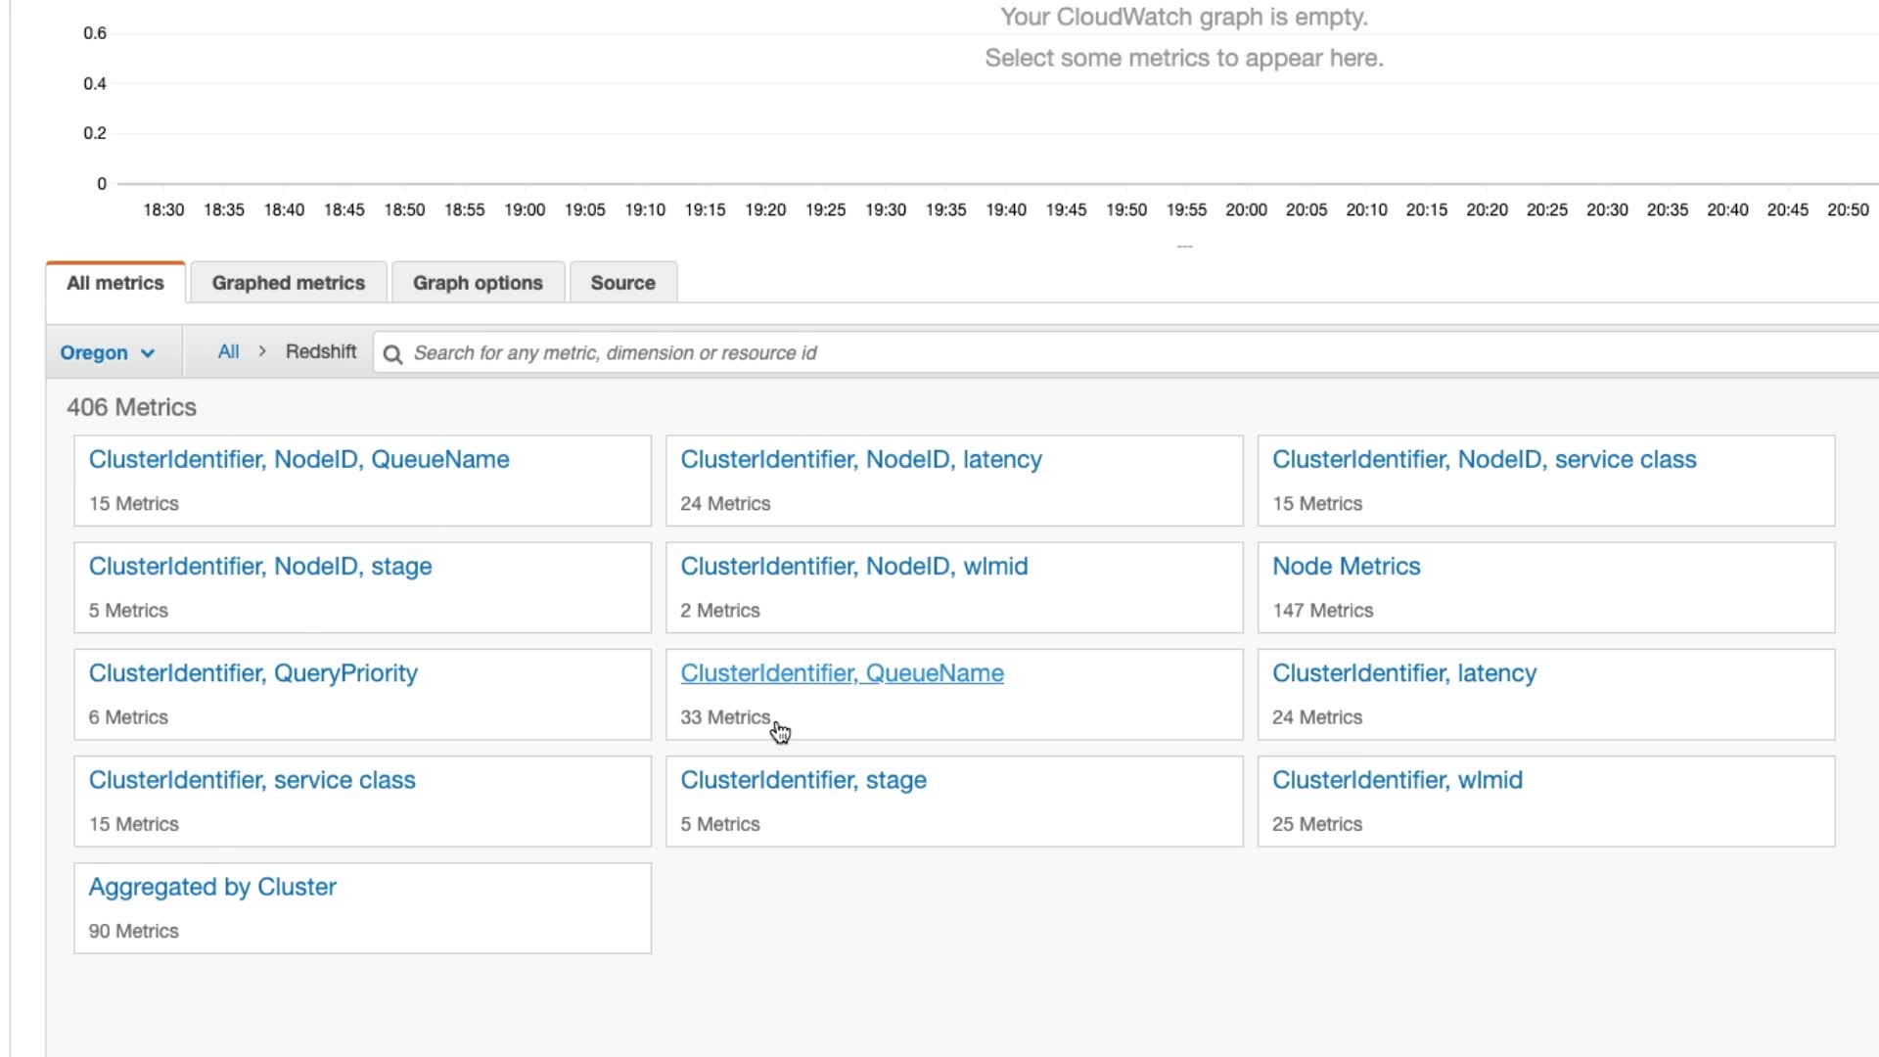Open the Aggregated by Cluster group

tap(212, 887)
